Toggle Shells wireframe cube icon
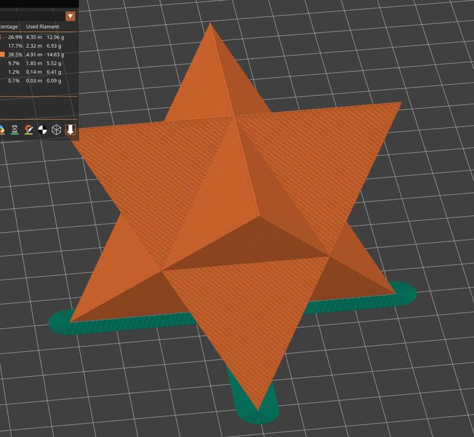The image size is (474, 437). click(56, 130)
